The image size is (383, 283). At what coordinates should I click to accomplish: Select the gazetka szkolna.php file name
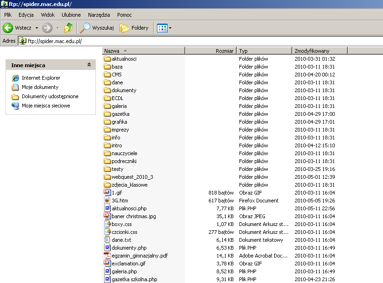[x=135, y=279]
